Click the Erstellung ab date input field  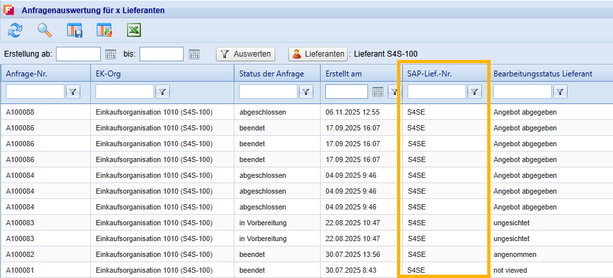[78, 54]
